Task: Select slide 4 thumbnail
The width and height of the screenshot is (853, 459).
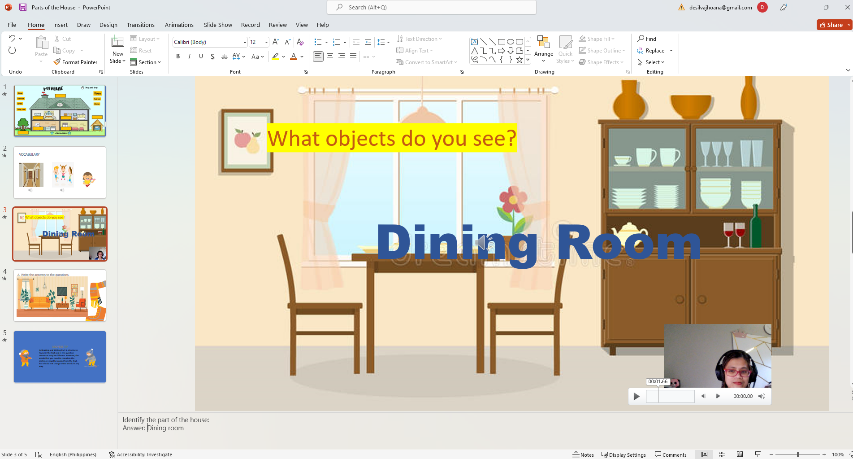Action: pos(60,295)
